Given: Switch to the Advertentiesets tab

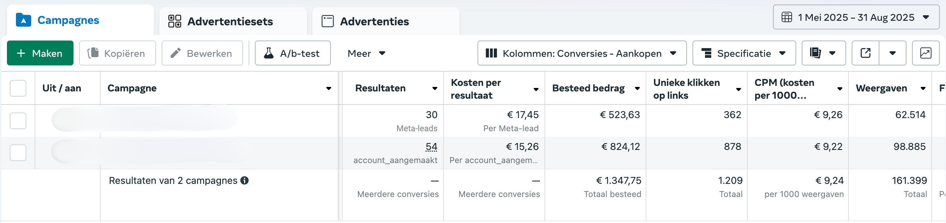Looking at the screenshot, I should [x=233, y=21].
